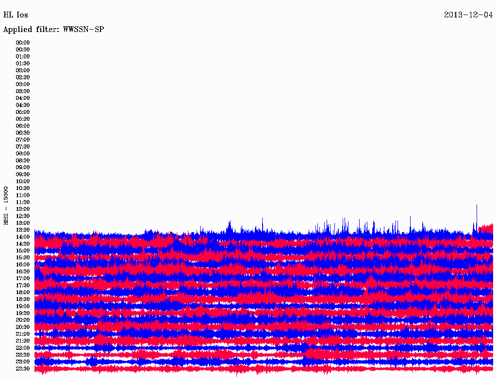Click the 03:00 time label
The width and height of the screenshot is (497, 378).
tap(23, 84)
